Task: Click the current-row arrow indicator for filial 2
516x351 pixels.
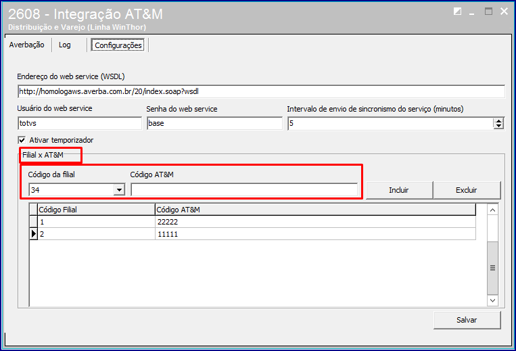Action: pos(34,234)
